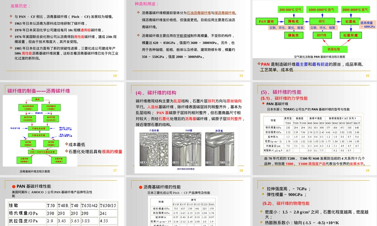
Task: Select slide 14 titled 发展历史
Action: (62, 40)
